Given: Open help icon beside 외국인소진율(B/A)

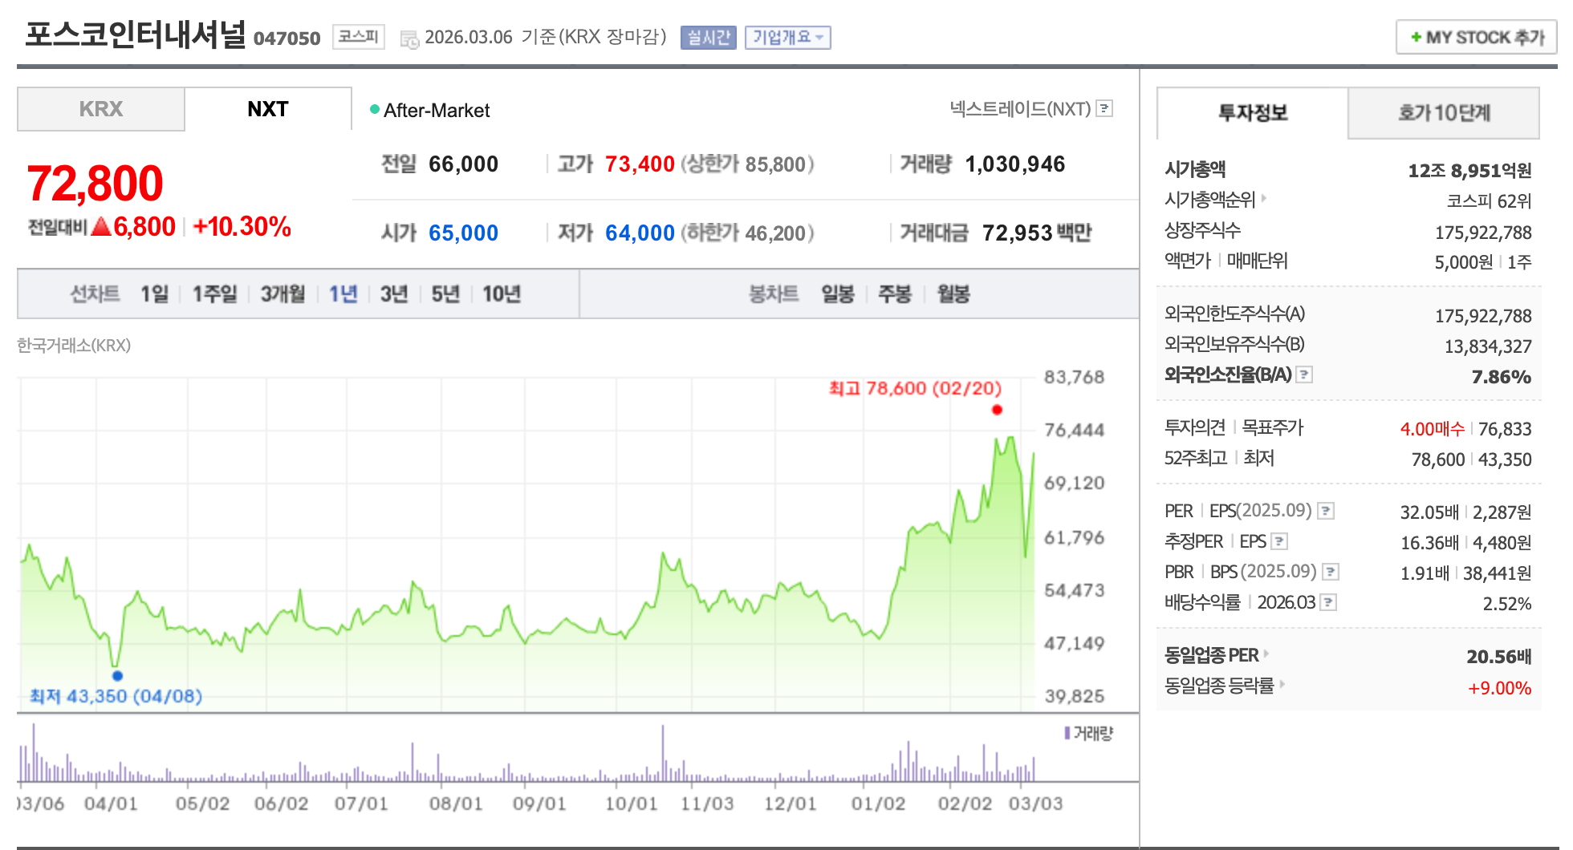Looking at the screenshot, I should [1304, 374].
